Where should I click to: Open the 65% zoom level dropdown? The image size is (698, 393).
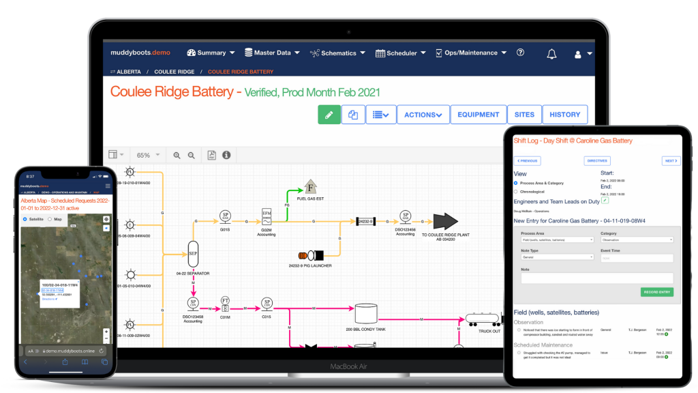148,155
